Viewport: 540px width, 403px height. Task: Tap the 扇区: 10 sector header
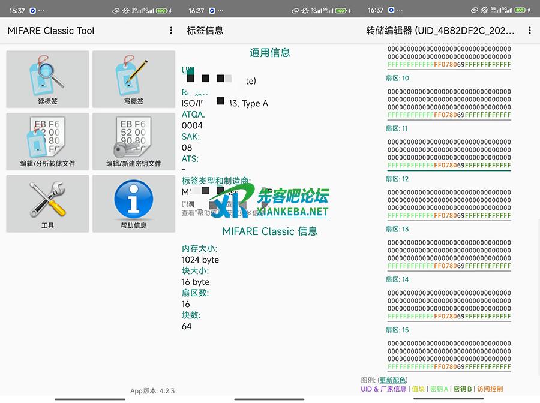[x=397, y=78]
